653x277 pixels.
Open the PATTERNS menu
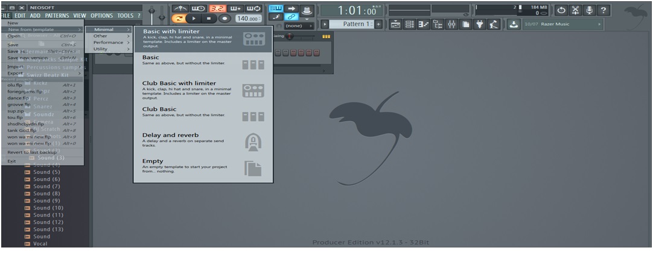click(x=57, y=16)
